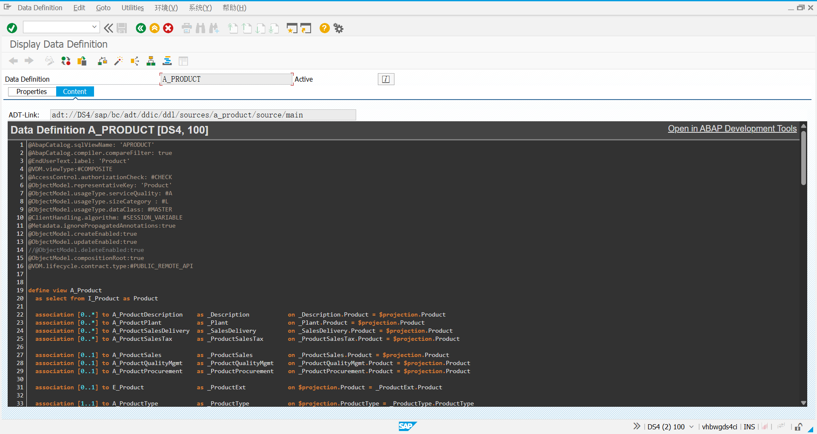Open the 系统(Y) menu
The width and height of the screenshot is (817, 434).
pos(200,8)
